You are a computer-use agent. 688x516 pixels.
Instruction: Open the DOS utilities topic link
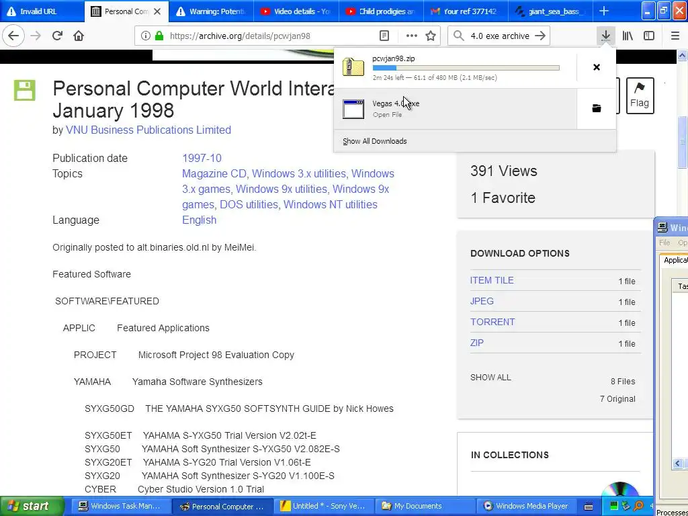[x=249, y=204]
